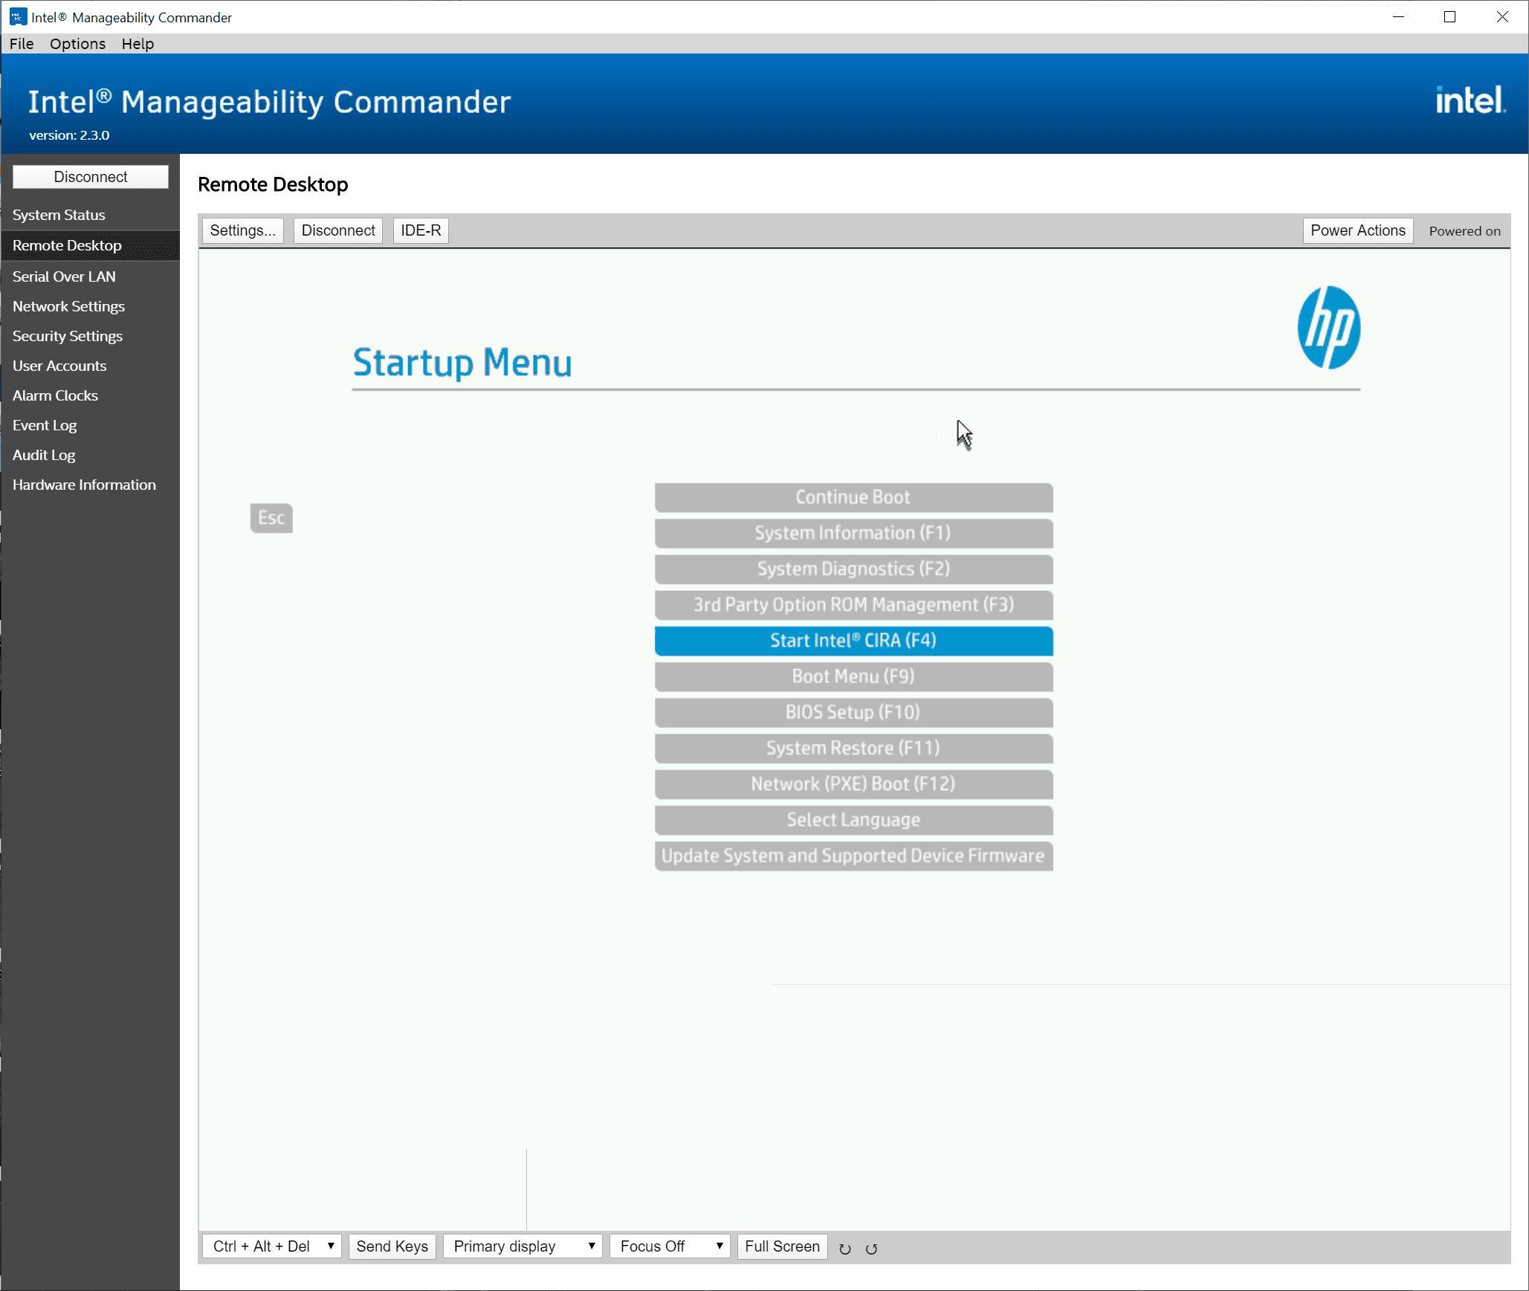Open the Focus Off dropdown
This screenshot has width=1529, height=1291.
click(670, 1246)
